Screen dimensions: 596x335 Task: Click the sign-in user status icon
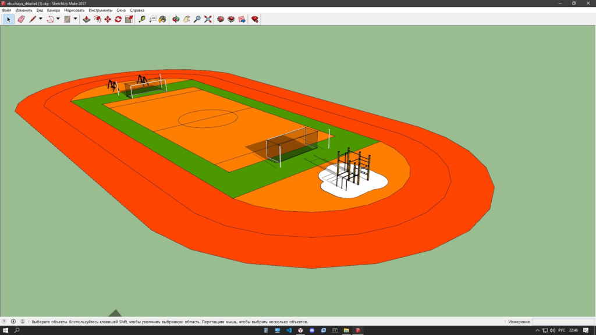pos(23,322)
